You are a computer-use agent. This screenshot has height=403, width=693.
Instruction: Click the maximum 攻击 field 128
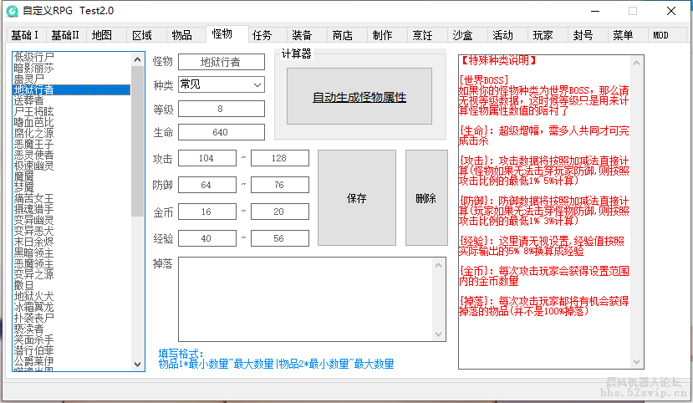pos(280,158)
